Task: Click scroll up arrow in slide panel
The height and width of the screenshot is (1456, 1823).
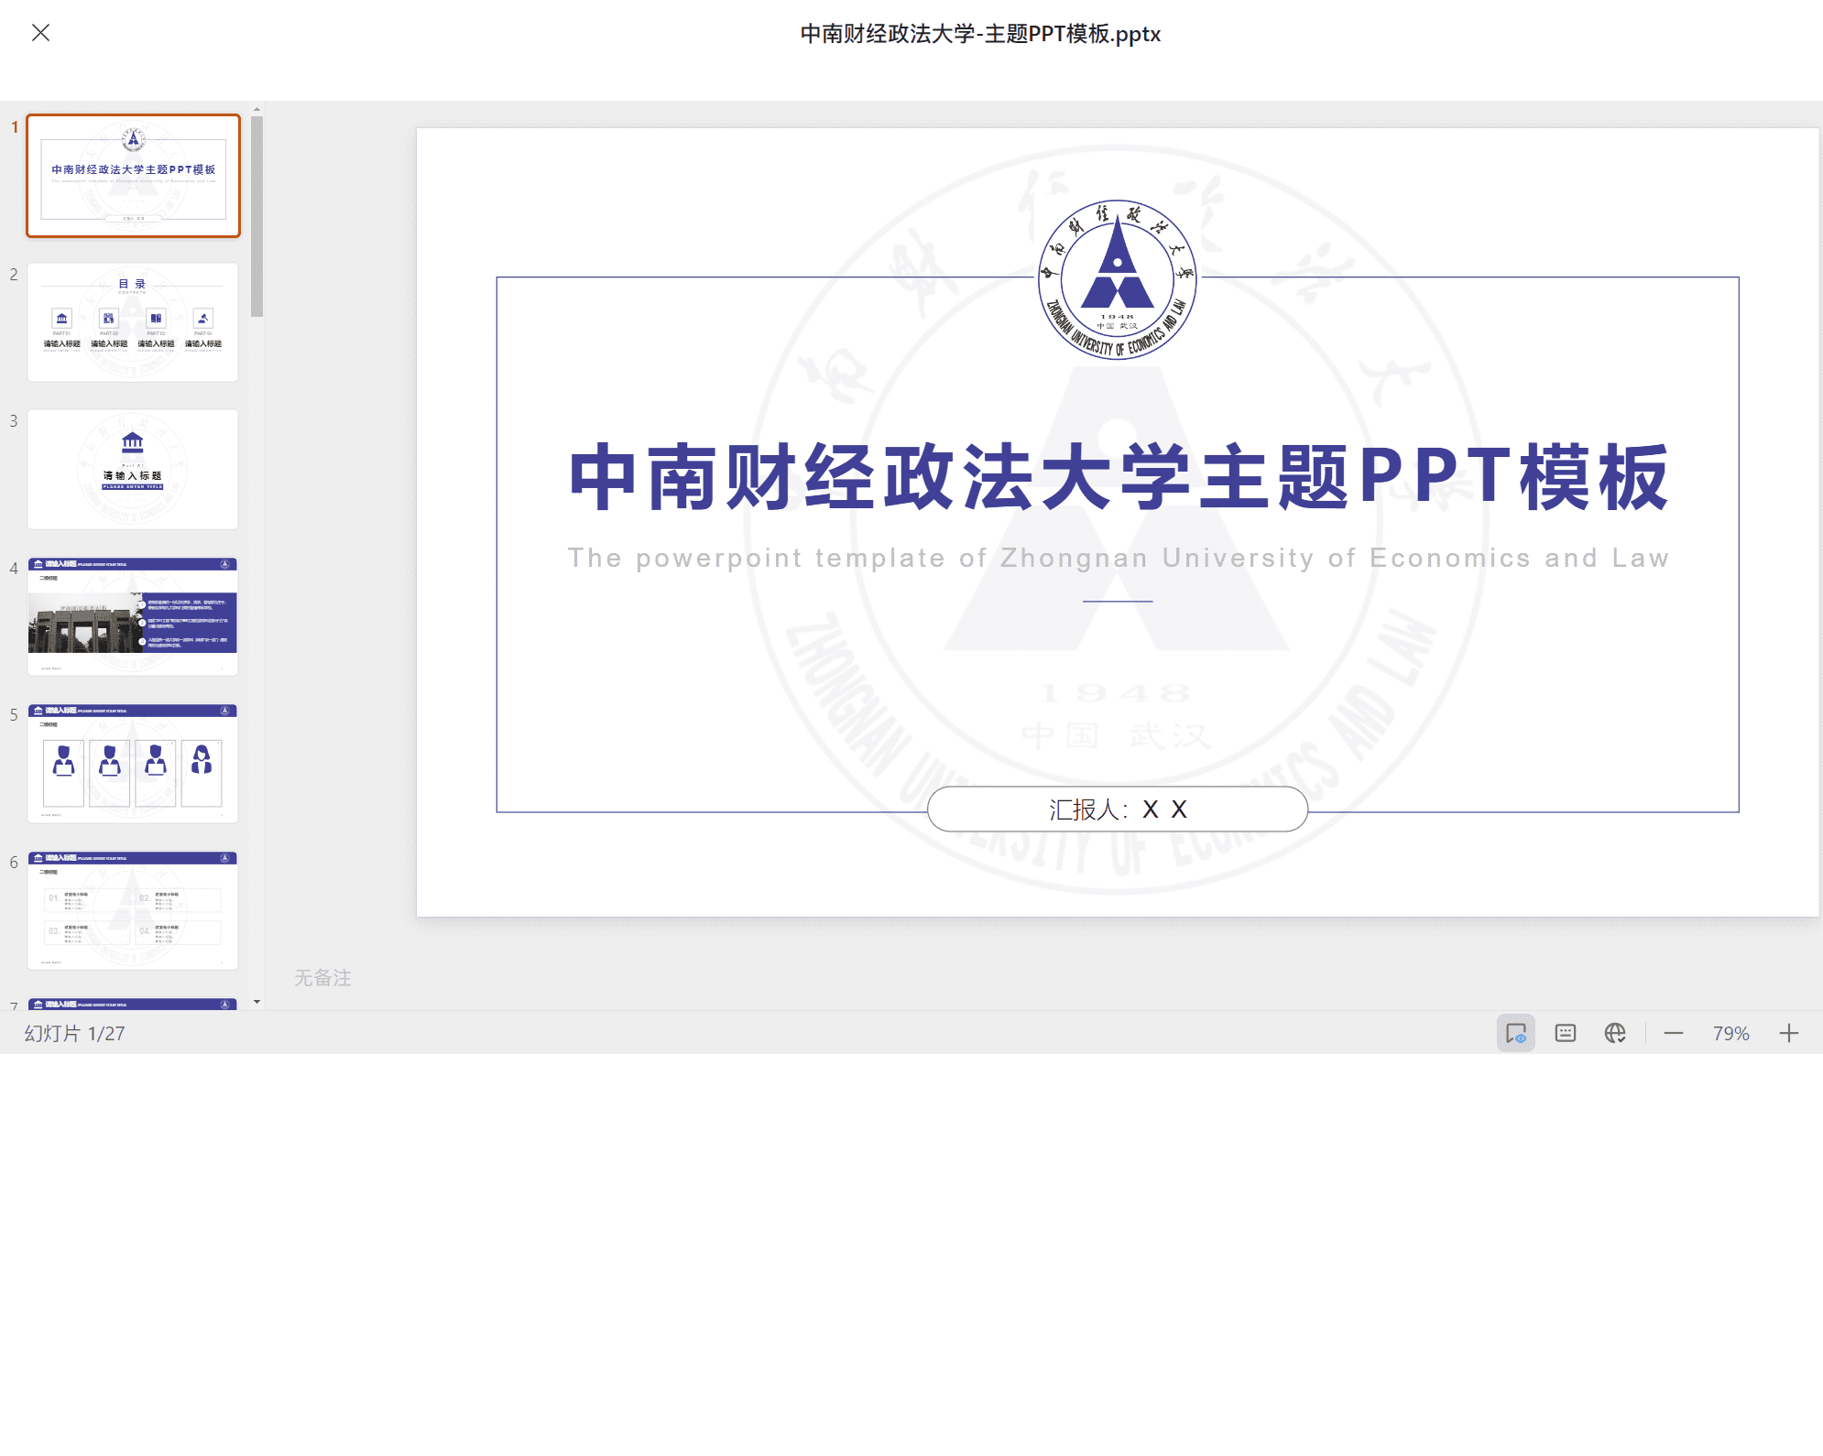Action: pos(257,109)
